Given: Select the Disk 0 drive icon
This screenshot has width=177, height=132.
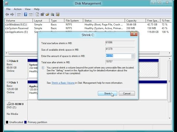Looking at the screenshot, I should 8,61.
